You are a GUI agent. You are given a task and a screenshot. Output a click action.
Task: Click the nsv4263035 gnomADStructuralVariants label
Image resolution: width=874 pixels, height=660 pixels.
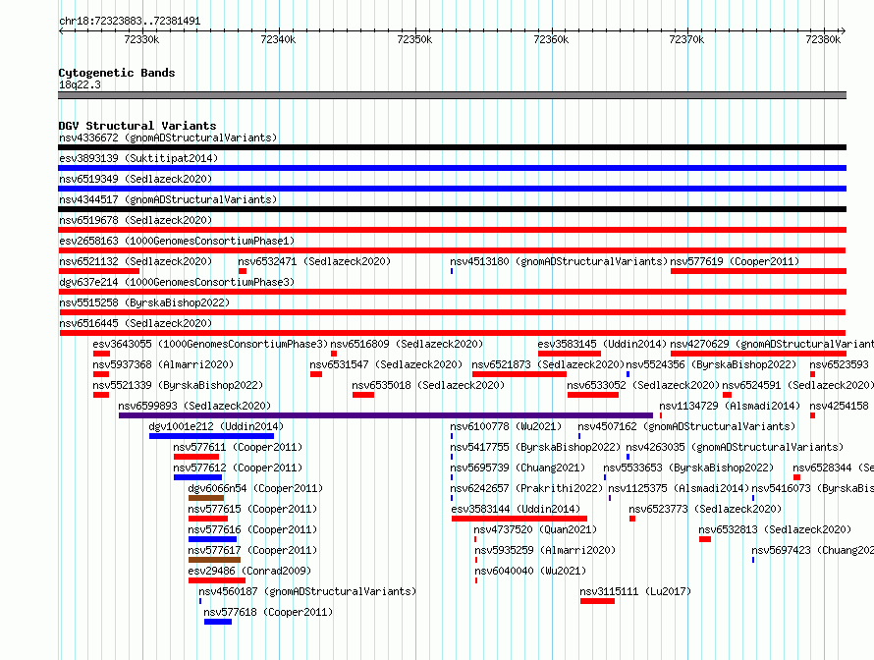pos(735,447)
